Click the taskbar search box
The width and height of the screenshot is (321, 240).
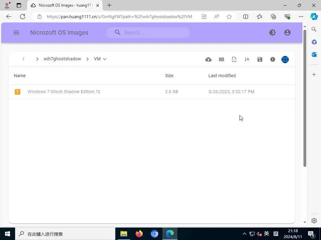[65, 234]
